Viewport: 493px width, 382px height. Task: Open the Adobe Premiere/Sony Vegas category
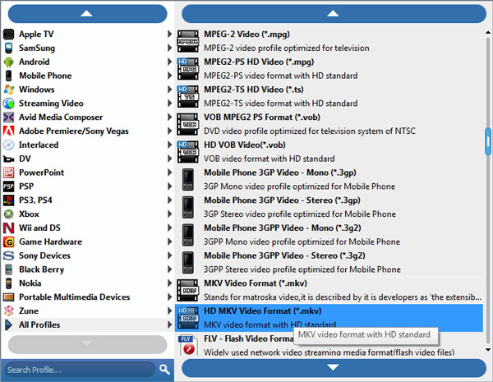[88, 131]
